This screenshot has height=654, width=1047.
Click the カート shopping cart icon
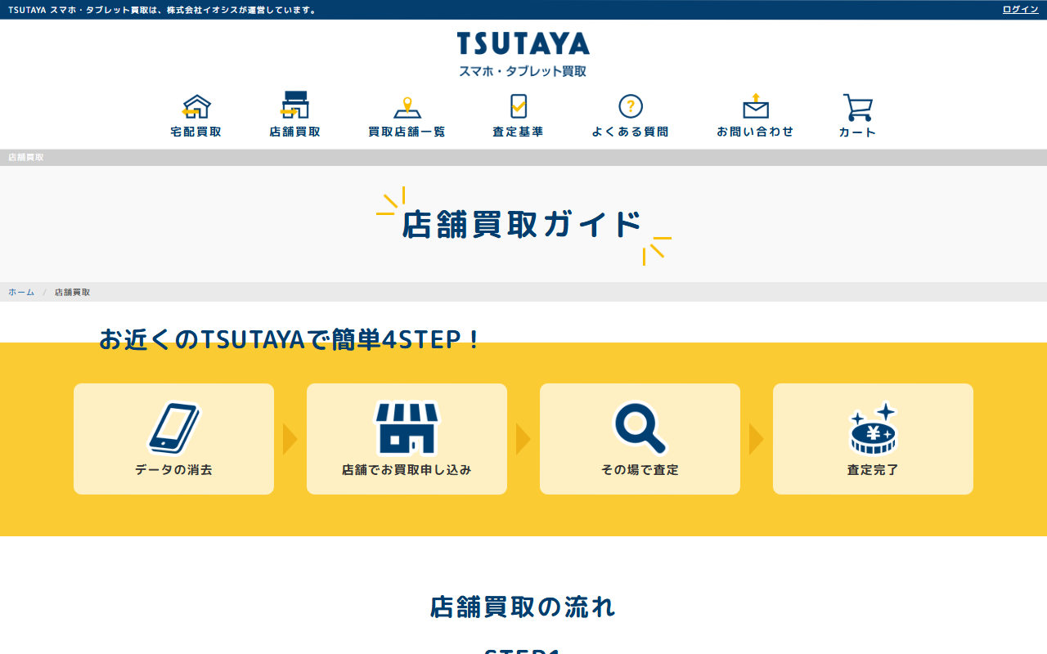click(857, 107)
